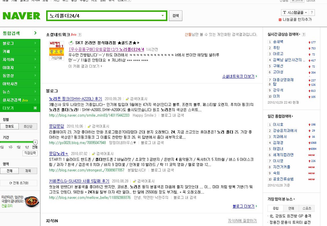Click the cafe icon beside SKT 온라인 정식대리점
Image resolution: width=327 pixels, height=226 pixels.
pos(71,43)
